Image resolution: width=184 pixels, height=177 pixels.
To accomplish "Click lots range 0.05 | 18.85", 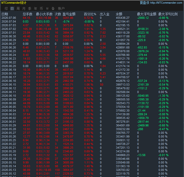I will (x=44, y=170).
